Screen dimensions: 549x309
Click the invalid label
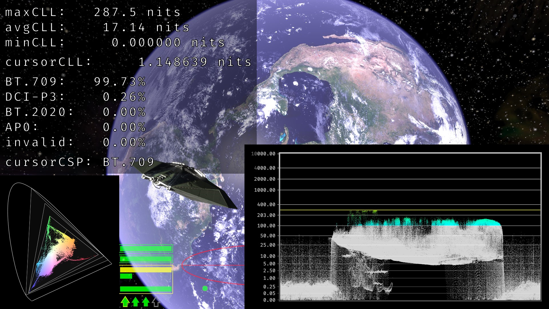pos(39,142)
